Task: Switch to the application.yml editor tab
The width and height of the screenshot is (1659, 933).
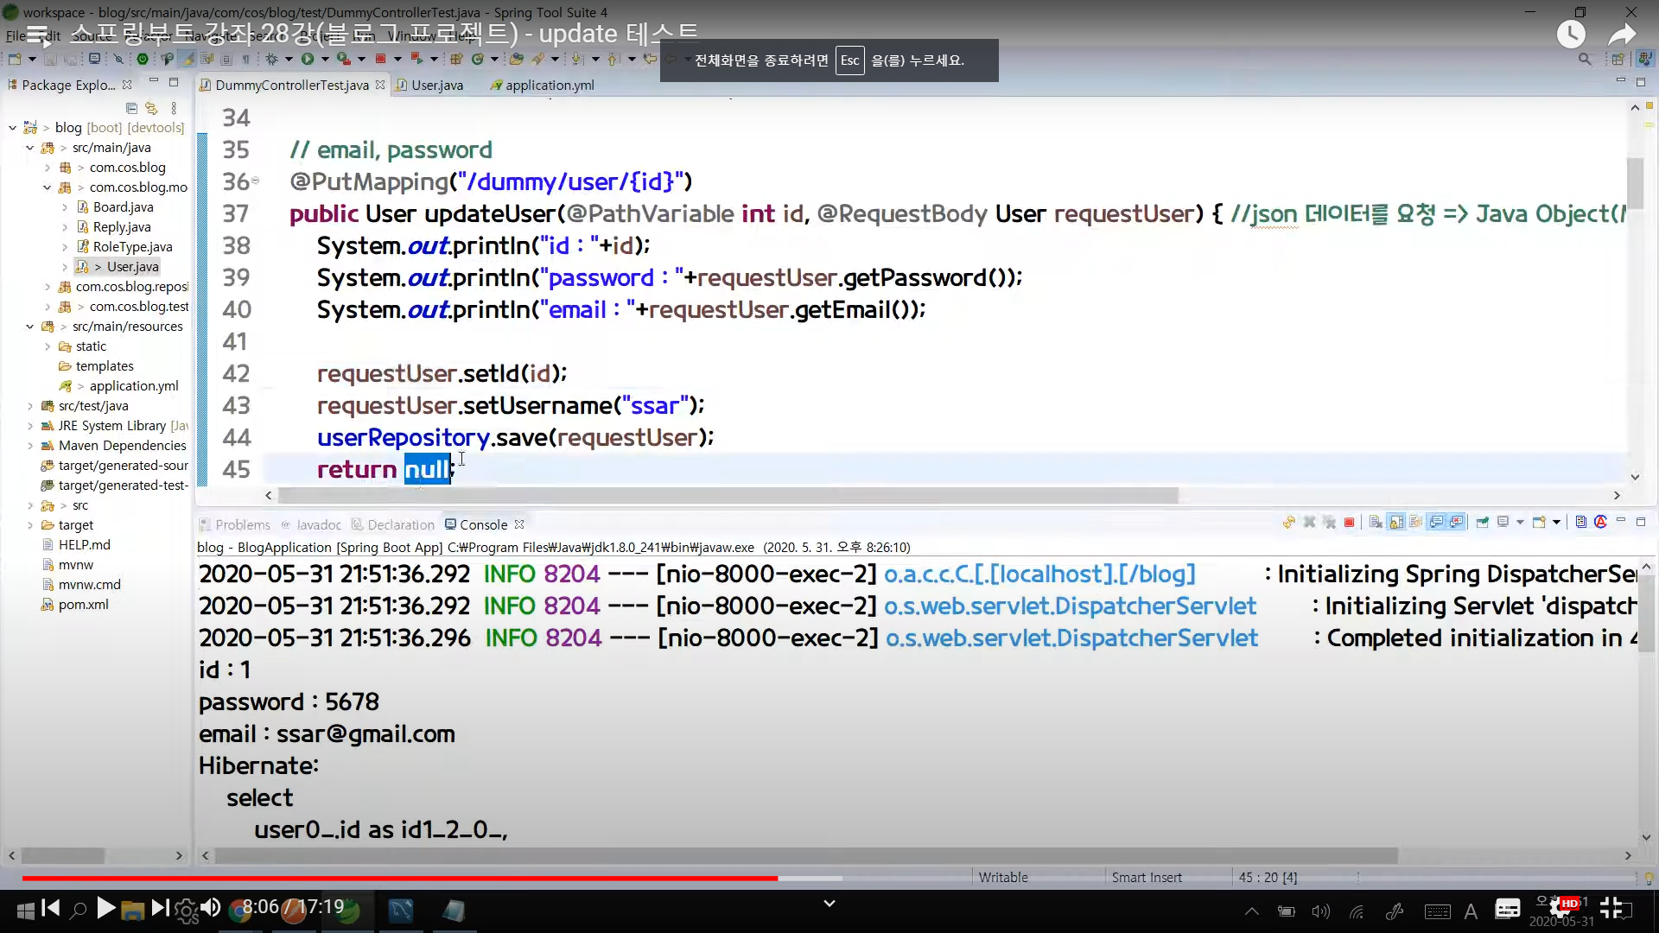Action: click(541, 85)
